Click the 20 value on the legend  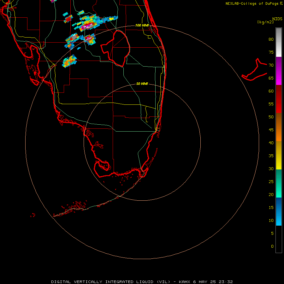(x=271, y=195)
